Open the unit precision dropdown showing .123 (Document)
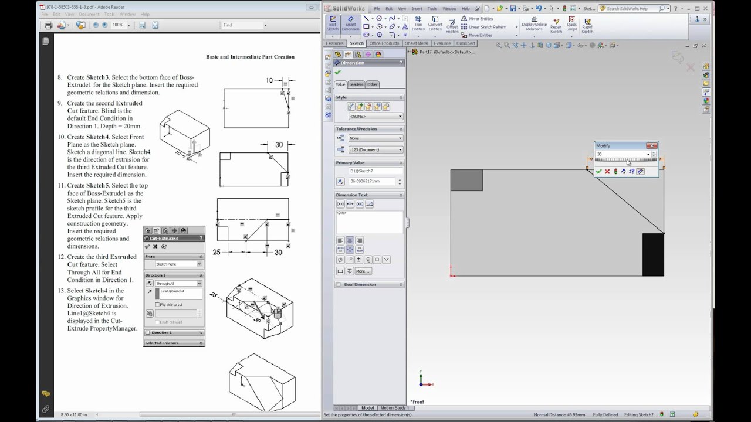 pos(375,149)
